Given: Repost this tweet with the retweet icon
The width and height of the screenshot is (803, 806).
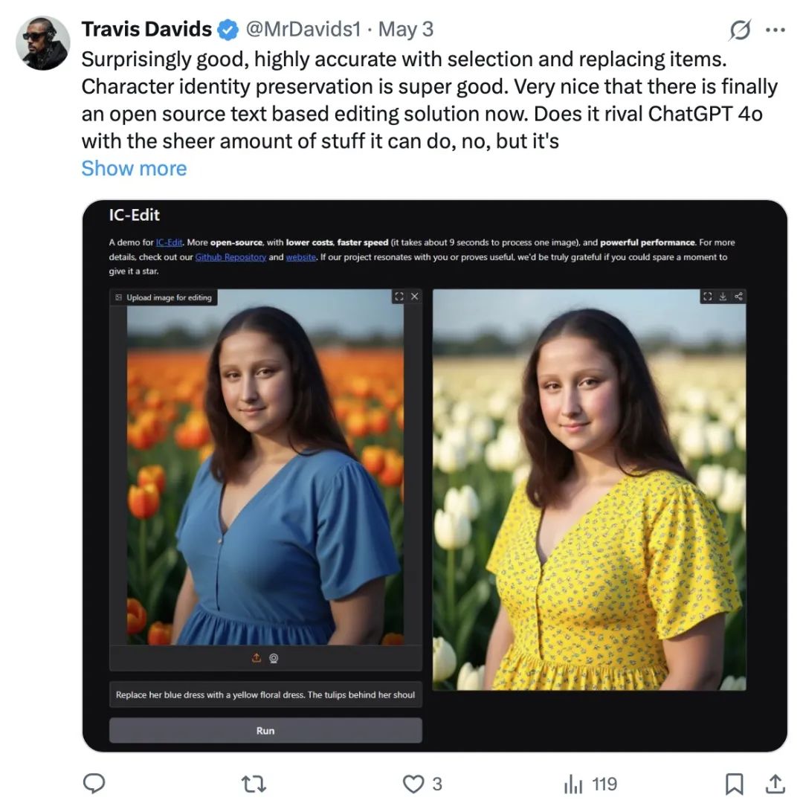Looking at the screenshot, I should [254, 784].
